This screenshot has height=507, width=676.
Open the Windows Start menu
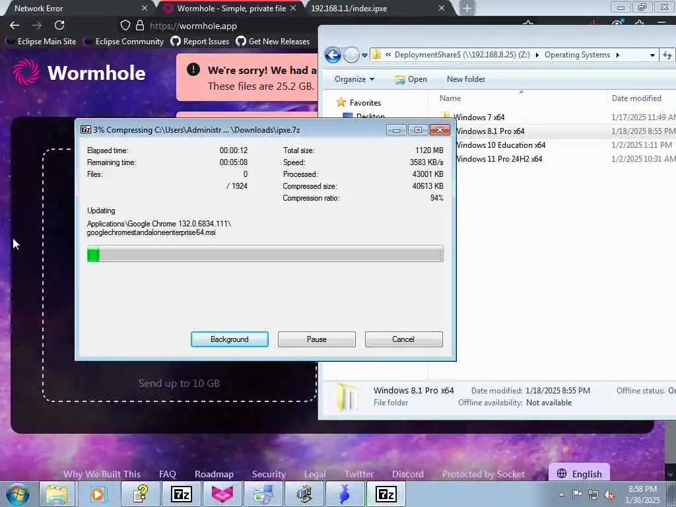pyautogui.click(x=17, y=494)
